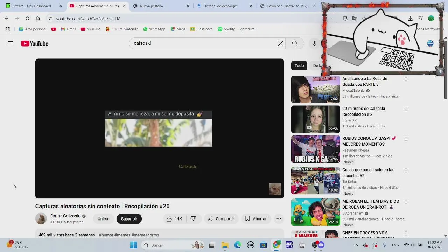Click Omar Calzoski channel avatar
This screenshot has width=448, height=252.
[41, 219]
